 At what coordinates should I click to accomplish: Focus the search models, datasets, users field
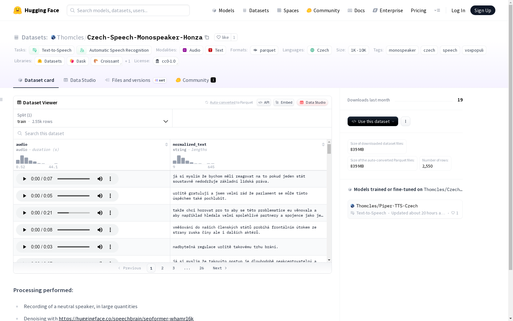(x=128, y=10)
